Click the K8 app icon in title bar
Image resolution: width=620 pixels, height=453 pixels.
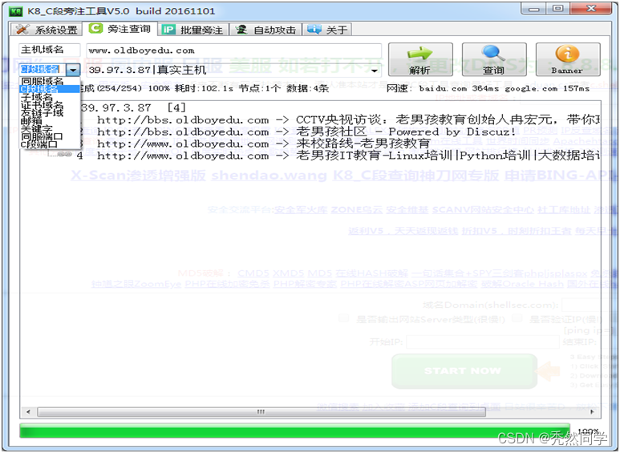click(16, 11)
